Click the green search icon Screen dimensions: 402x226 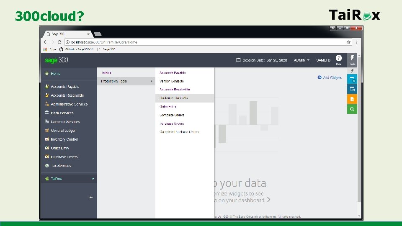352,109
